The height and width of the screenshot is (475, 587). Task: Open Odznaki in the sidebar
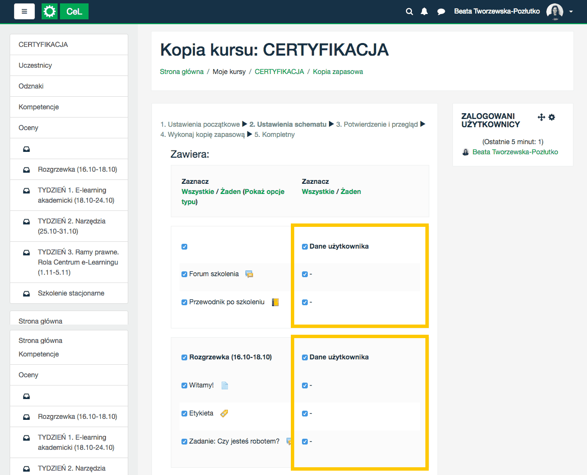tap(69, 86)
